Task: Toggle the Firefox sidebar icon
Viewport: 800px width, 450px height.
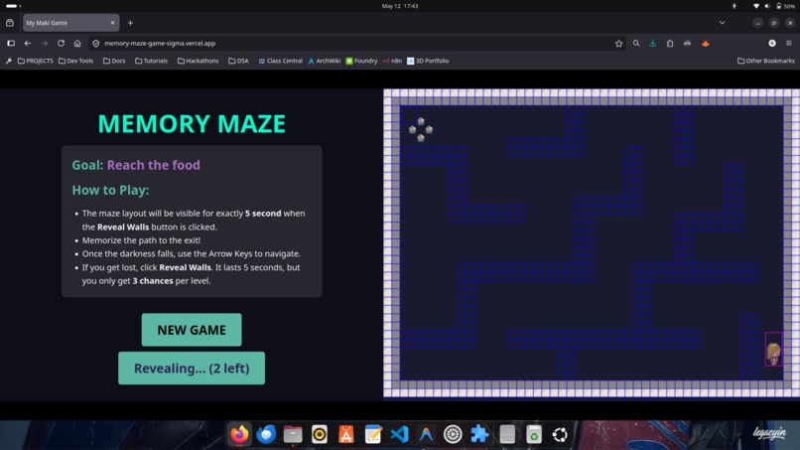Action: click(11, 44)
